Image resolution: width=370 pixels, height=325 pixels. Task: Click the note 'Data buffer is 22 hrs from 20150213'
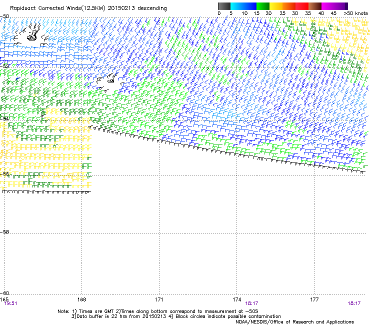pos(121,316)
